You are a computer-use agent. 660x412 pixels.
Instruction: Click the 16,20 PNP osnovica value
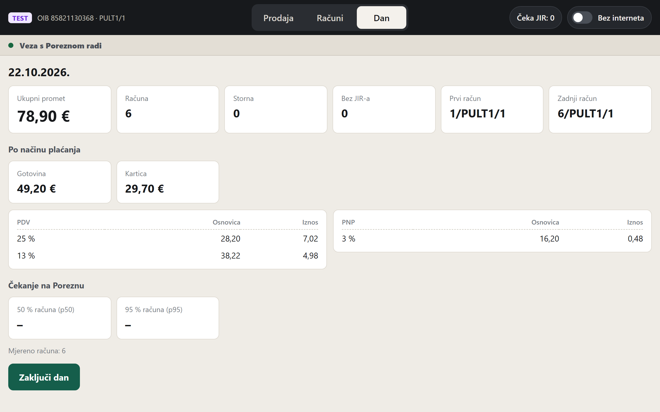pyautogui.click(x=549, y=239)
